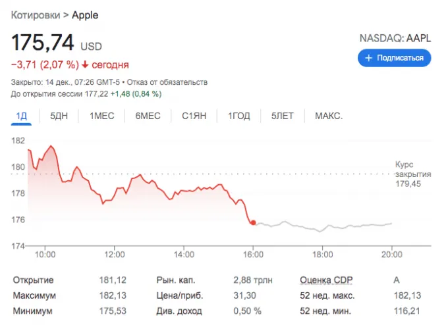
Task: Show the 5ЛЕТ chart range
Action: [x=283, y=116]
